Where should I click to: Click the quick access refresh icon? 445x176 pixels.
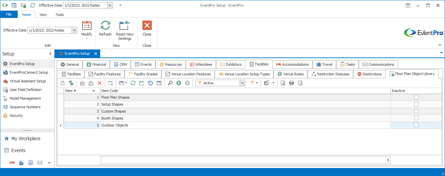[x=33, y=5]
